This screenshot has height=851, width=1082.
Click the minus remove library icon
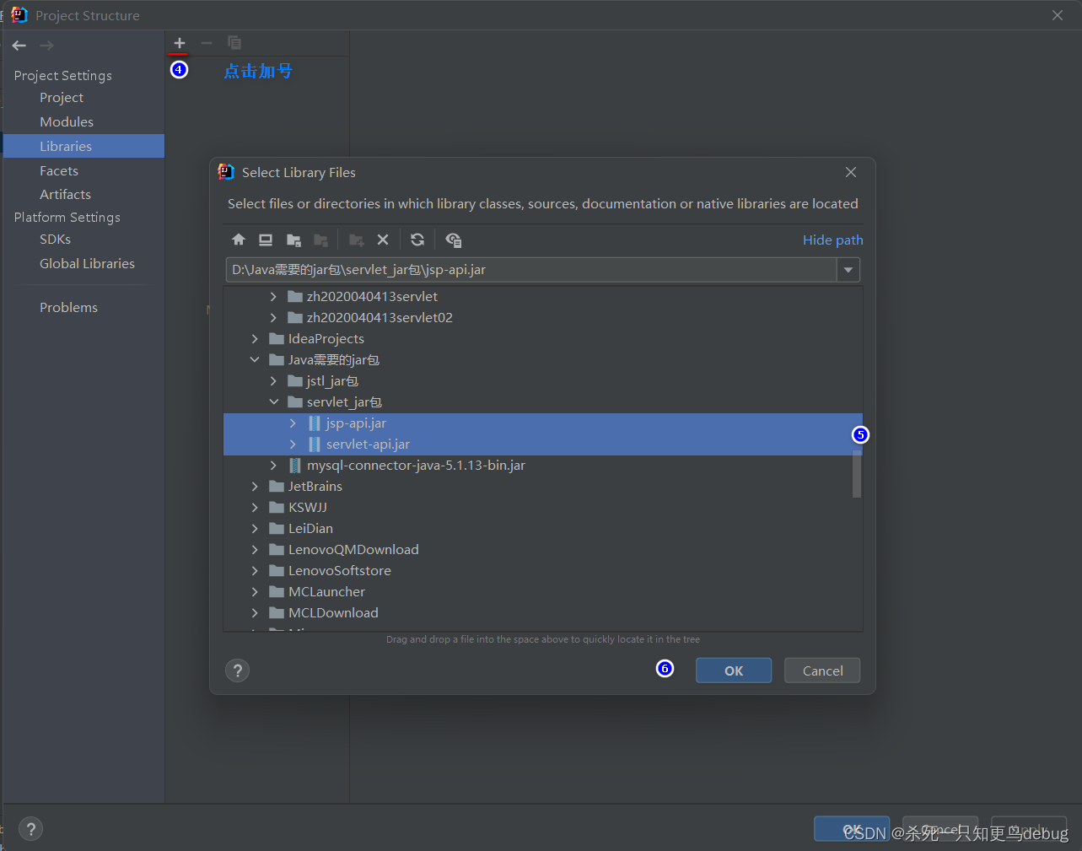tap(207, 43)
